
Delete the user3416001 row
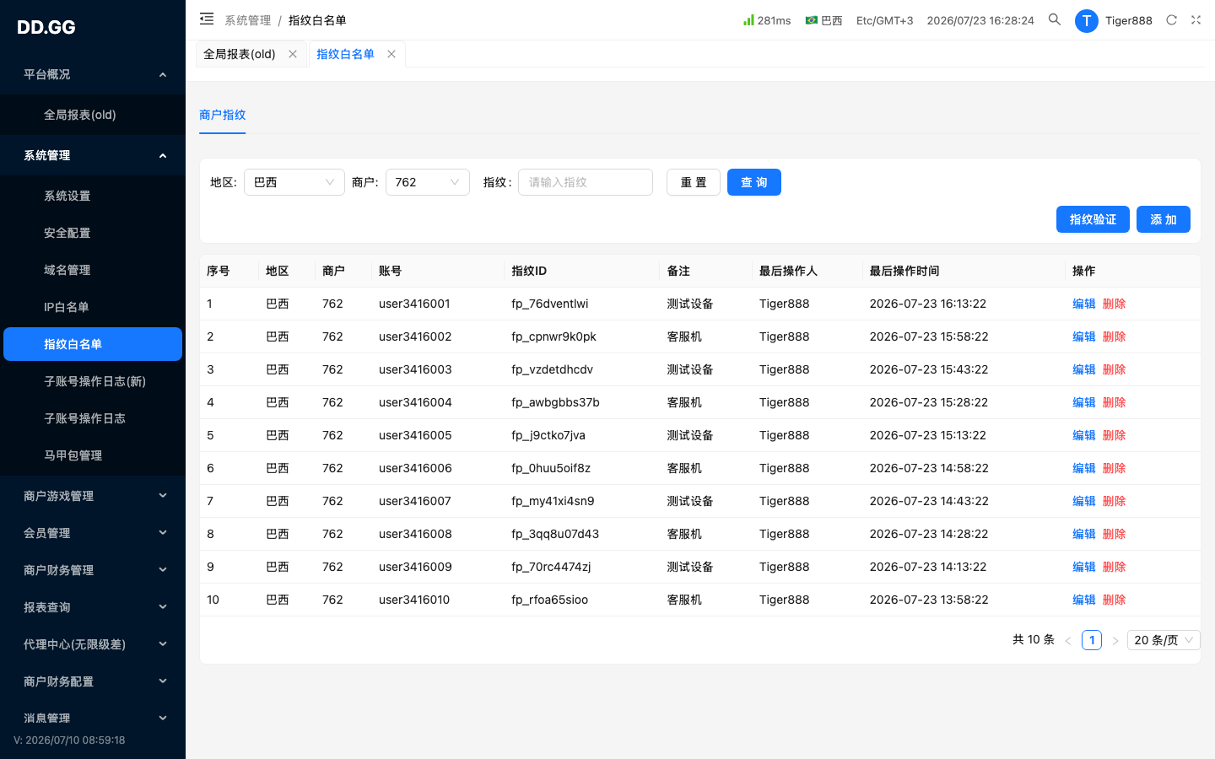pyautogui.click(x=1115, y=304)
